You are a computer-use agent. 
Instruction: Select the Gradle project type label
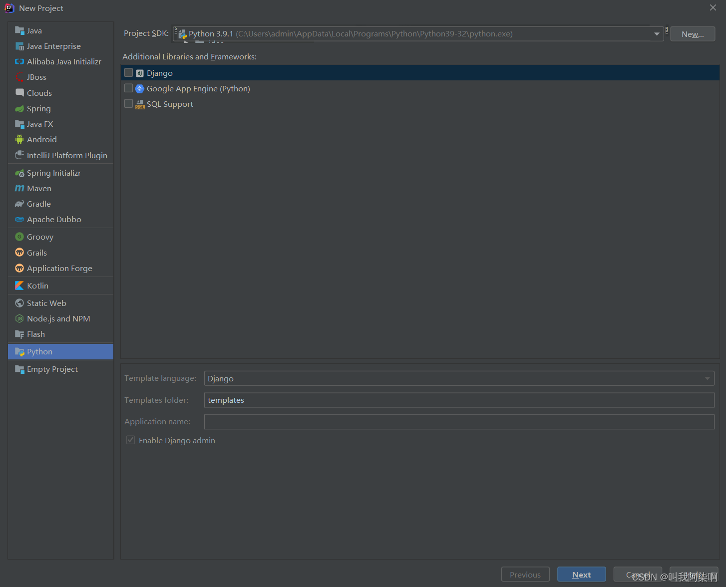point(39,204)
